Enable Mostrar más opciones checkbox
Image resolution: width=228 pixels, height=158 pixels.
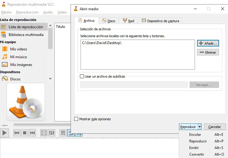76,119
